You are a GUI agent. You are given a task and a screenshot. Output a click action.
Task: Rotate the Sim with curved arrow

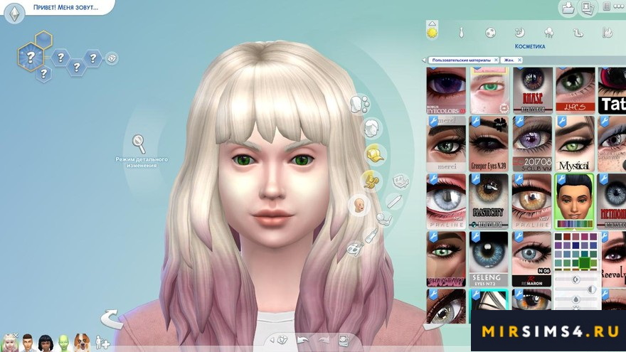pyautogui.click(x=110, y=319)
